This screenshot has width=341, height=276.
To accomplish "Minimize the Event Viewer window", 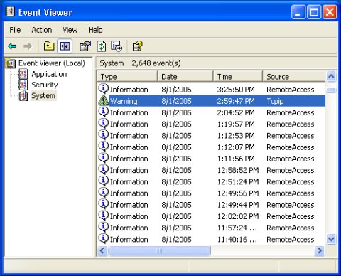I will coord(298,12).
